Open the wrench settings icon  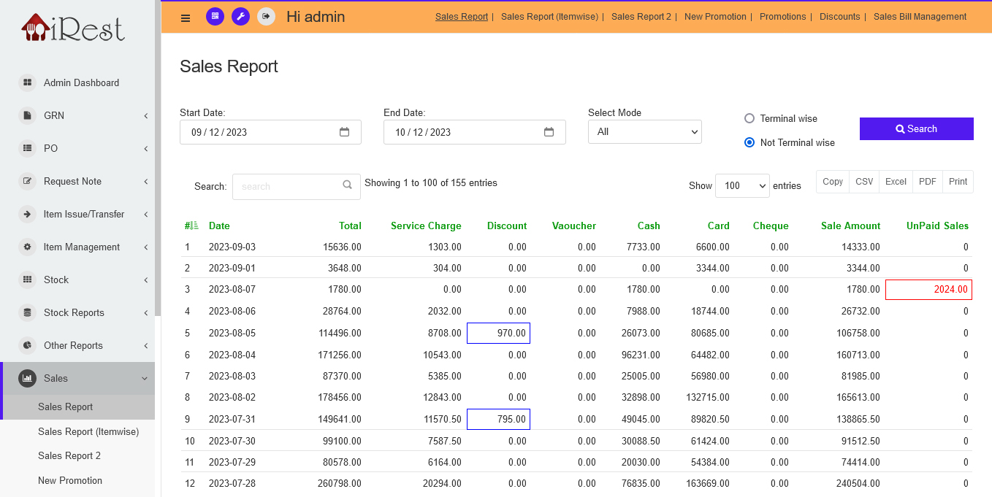tap(240, 16)
